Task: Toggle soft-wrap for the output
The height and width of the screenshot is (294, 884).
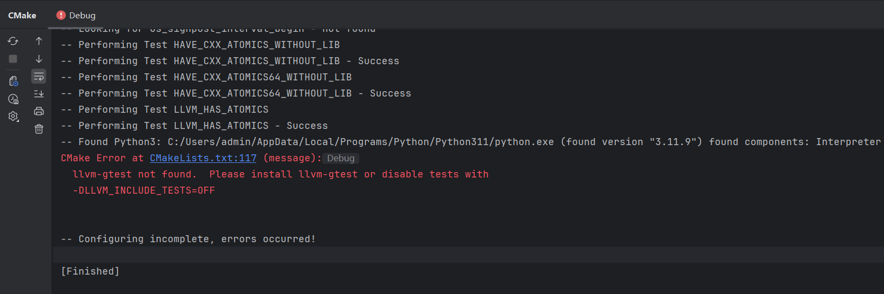Action: click(39, 77)
